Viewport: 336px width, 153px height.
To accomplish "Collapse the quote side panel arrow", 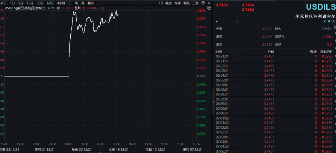I will click(x=213, y=101).
